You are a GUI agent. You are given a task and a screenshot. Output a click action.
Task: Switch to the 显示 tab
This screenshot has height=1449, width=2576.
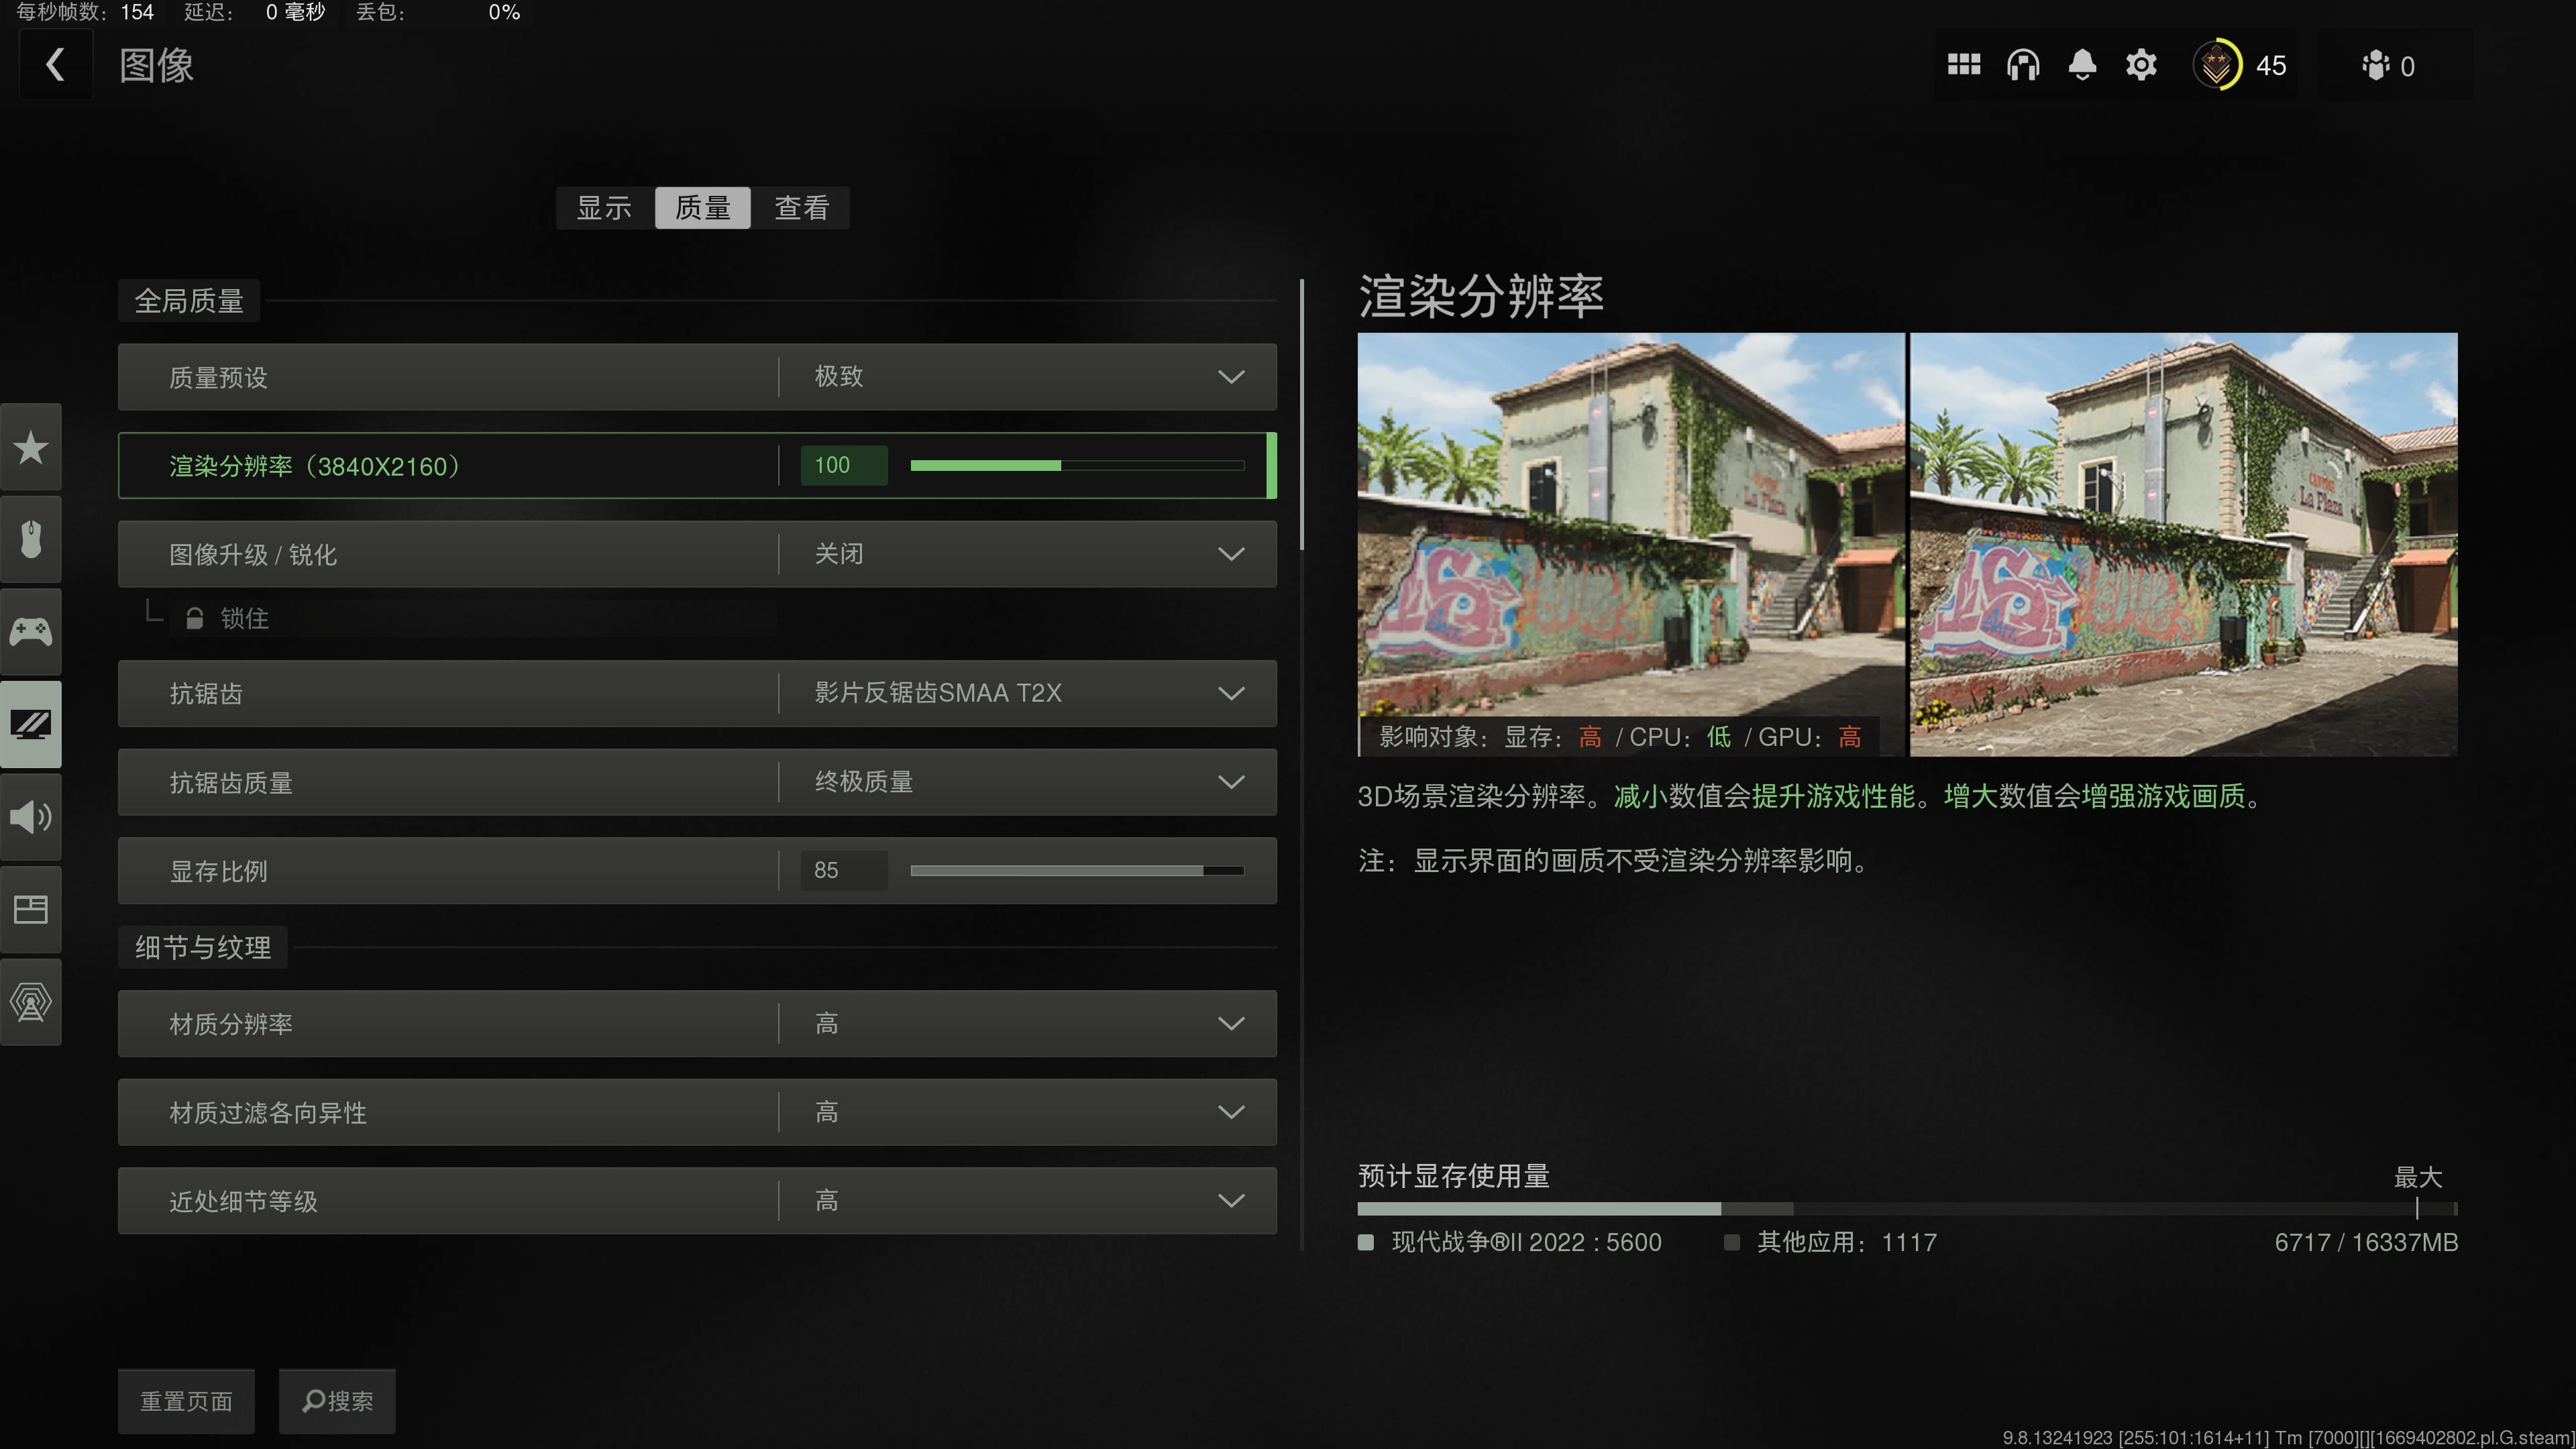pyautogui.click(x=604, y=208)
